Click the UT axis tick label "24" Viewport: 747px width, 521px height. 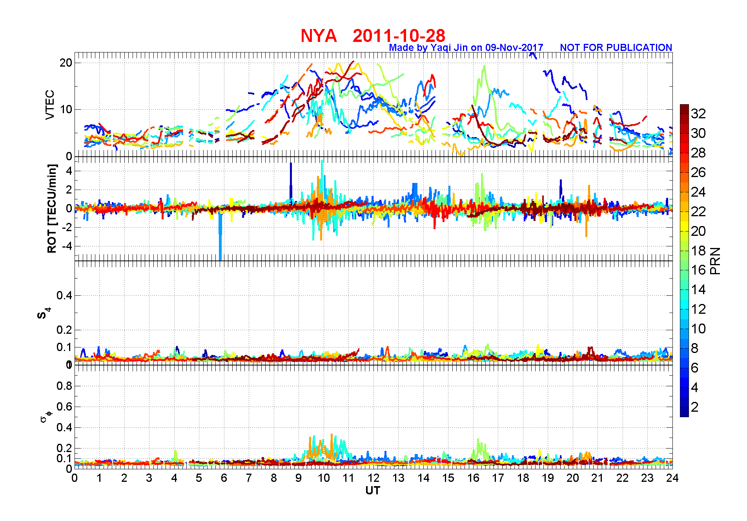(672, 478)
